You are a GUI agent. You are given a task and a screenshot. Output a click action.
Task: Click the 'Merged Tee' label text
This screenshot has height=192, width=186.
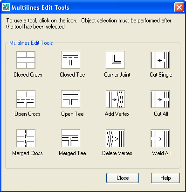(x=72, y=153)
